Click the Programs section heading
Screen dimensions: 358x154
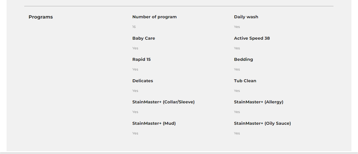click(41, 17)
